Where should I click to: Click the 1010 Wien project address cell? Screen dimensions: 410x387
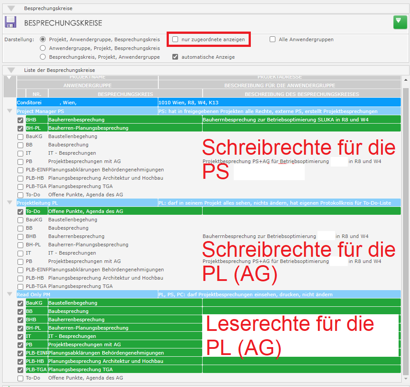(x=279, y=103)
